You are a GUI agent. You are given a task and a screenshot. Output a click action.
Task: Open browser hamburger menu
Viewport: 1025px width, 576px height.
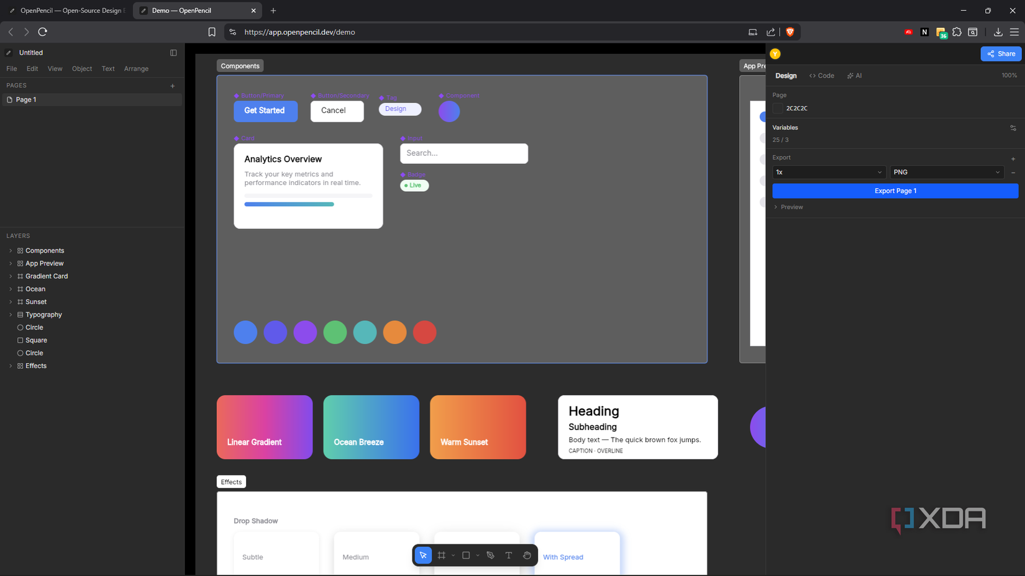tap(1014, 32)
